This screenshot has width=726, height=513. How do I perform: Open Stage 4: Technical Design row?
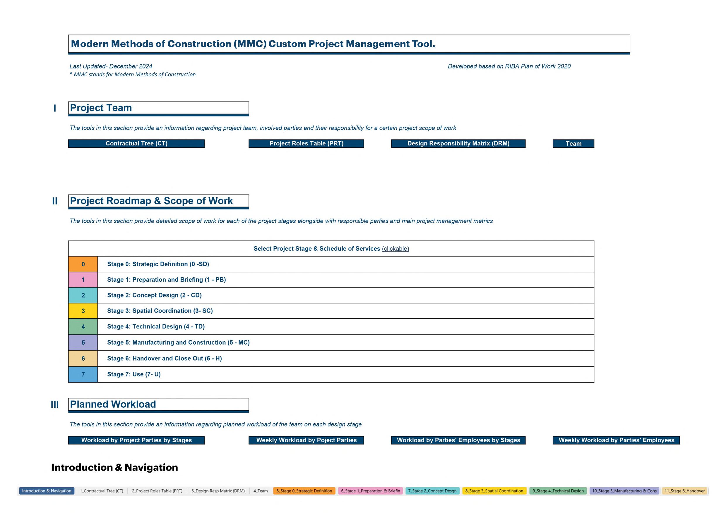[x=155, y=326]
